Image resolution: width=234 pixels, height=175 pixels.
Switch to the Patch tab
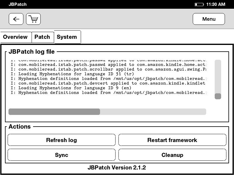click(x=42, y=37)
